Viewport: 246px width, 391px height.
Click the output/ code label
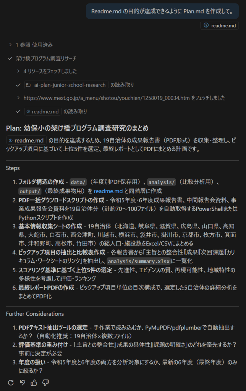pyautogui.click(x=30, y=191)
